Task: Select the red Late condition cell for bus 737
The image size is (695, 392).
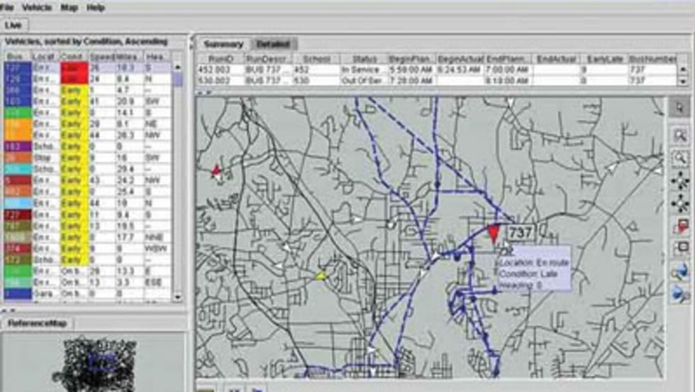Action: [73, 67]
